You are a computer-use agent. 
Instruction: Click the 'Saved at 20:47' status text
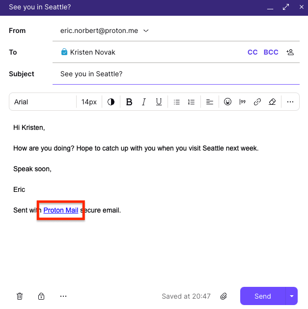click(x=186, y=296)
